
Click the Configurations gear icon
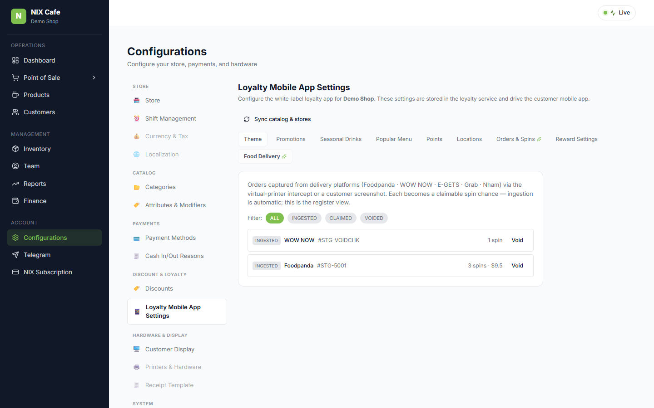coord(15,238)
